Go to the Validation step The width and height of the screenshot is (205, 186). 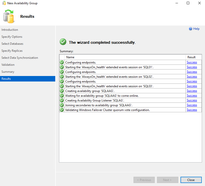tap(8, 65)
